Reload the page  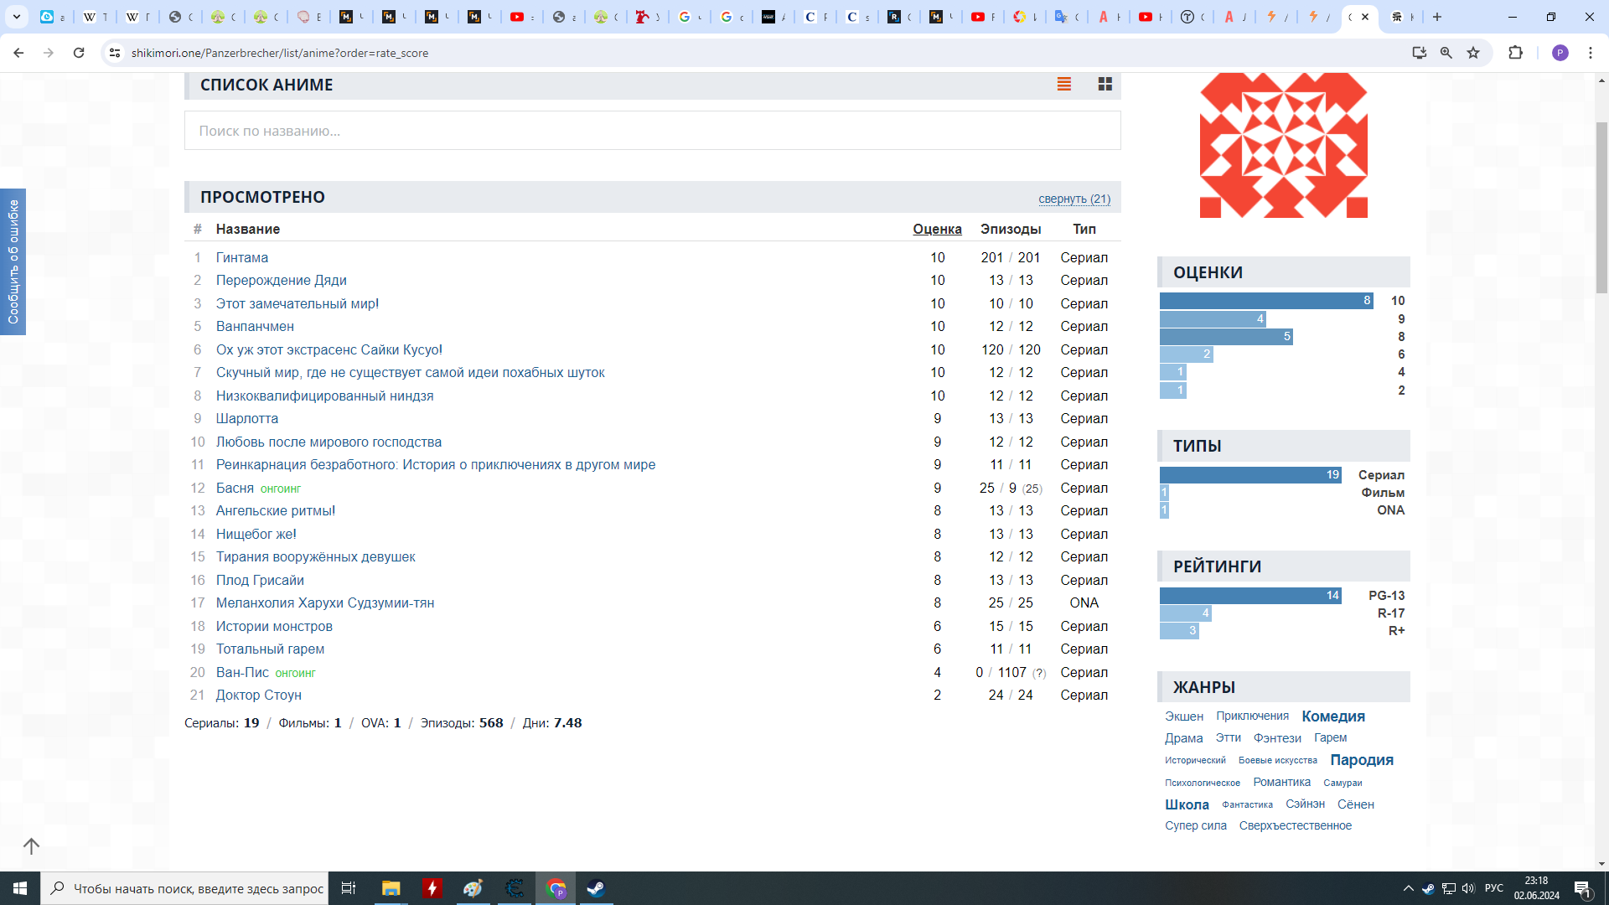[x=79, y=53]
